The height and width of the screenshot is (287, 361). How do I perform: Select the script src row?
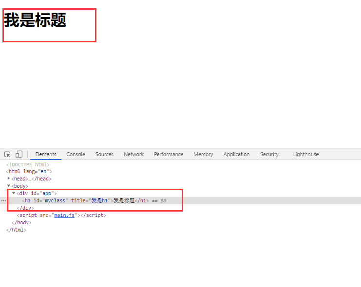(x=61, y=215)
